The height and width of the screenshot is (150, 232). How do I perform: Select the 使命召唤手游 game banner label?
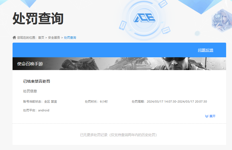coord(30,64)
